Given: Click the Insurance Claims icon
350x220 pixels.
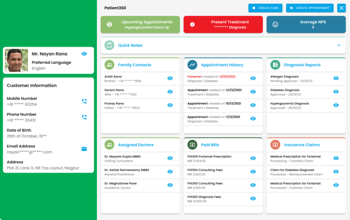Looking at the screenshot, I should [x=275, y=145].
